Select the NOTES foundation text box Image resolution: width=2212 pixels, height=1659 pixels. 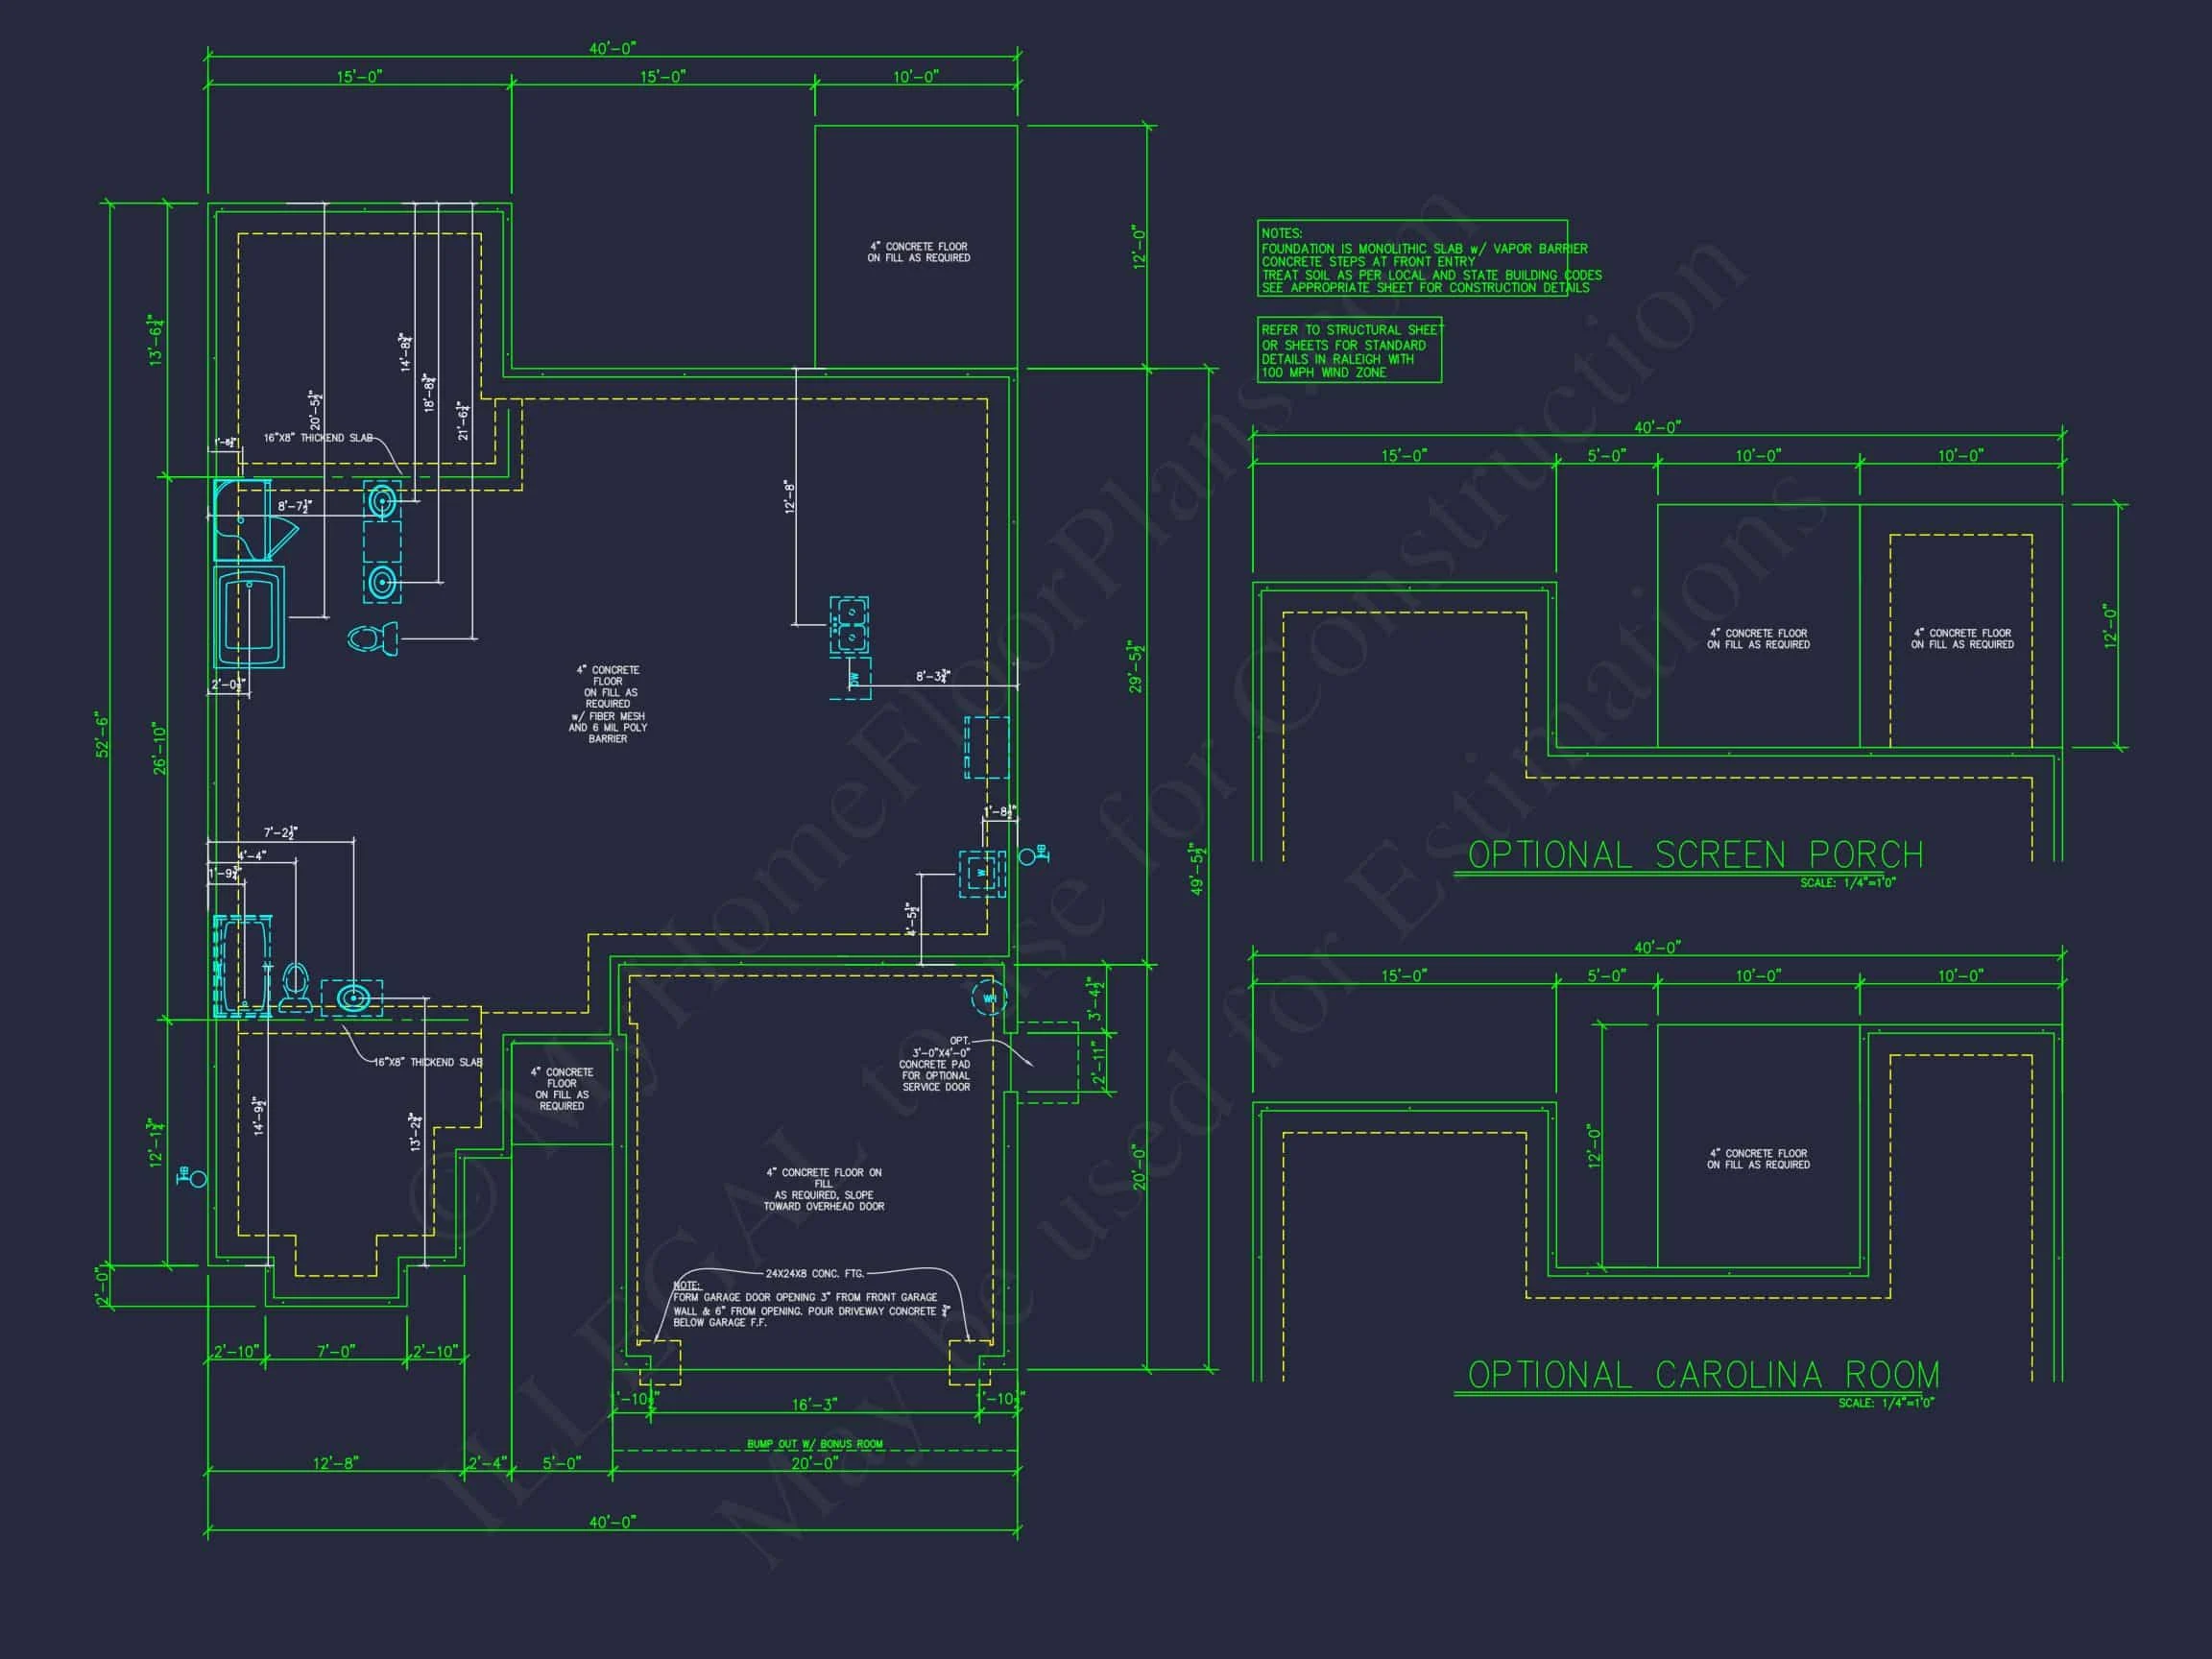click(x=1411, y=259)
